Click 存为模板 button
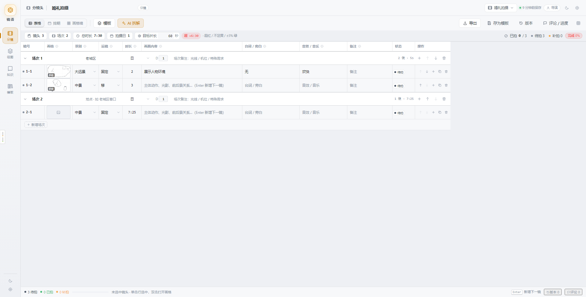The width and height of the screenshot is (586, 297). (498, 23)
